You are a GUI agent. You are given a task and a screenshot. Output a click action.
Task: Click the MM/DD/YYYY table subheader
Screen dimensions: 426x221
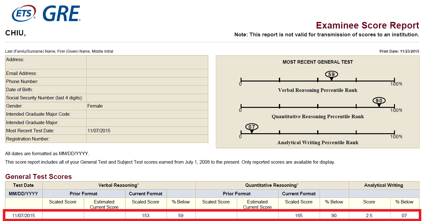coord(24,193)
